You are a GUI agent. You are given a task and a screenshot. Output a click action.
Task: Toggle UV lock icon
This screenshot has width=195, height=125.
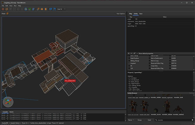tap(54, 9)
